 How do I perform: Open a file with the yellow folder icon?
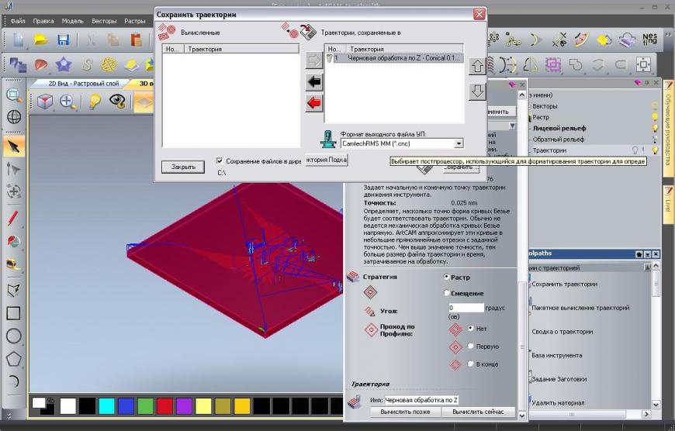[41, 40]
